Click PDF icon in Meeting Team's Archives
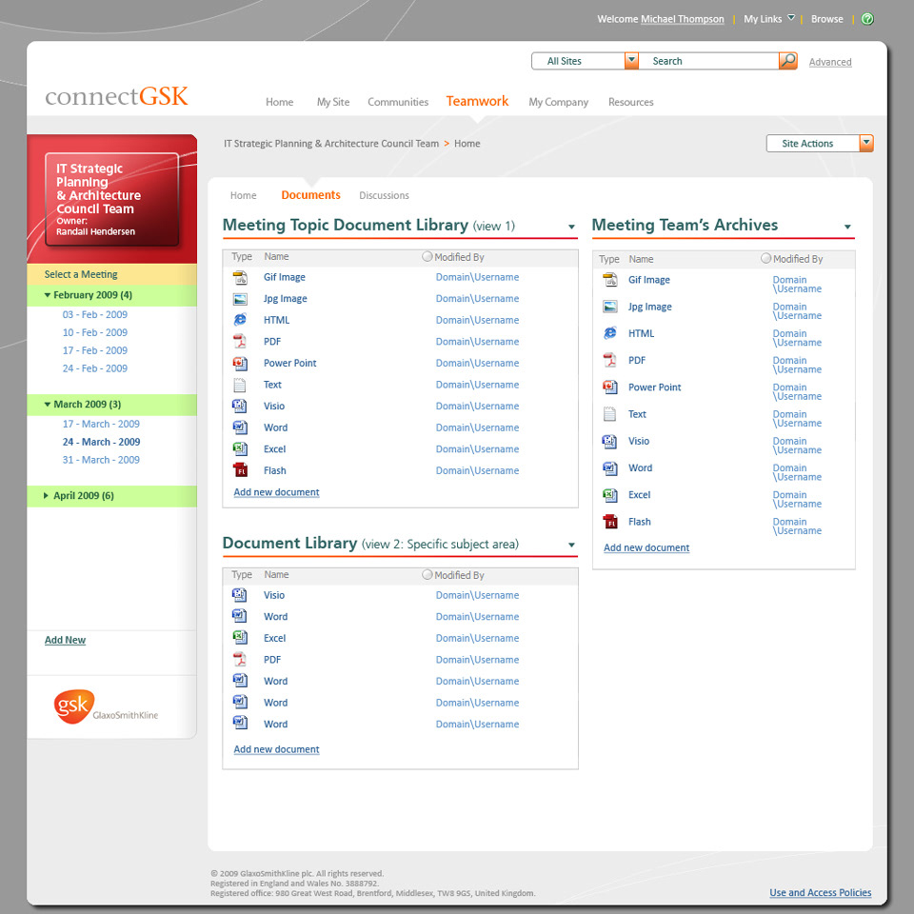Screen dimensions: 914x914 click(609, 360)
